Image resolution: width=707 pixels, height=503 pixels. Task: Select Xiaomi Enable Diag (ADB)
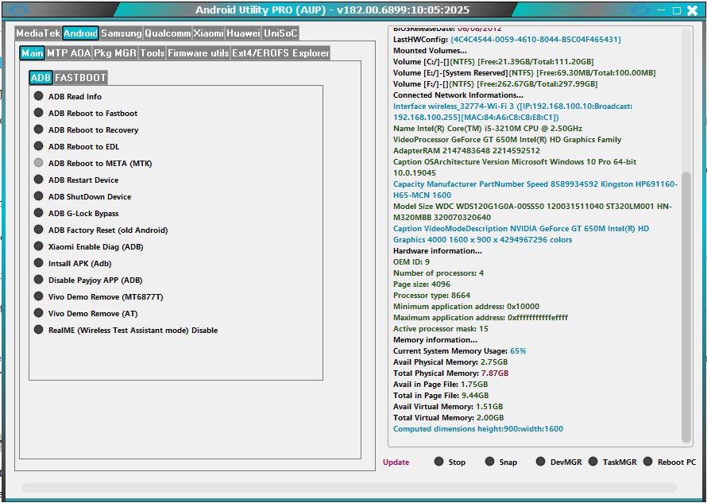(89, 246)
